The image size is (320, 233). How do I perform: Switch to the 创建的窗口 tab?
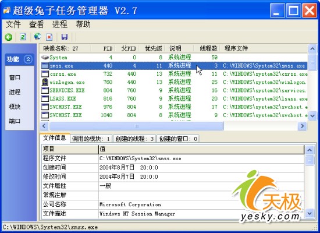[x=178, y=139]
